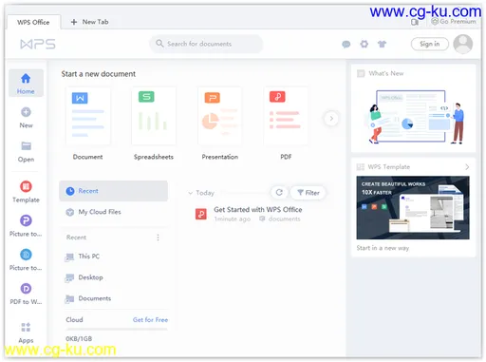
Task: Open the Create Beautiful Works template banner
Action: [x=413, y=207]
